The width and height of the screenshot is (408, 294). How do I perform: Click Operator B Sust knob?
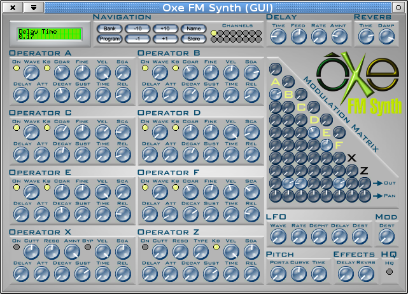pyautogui.click(x=211, y=95)
